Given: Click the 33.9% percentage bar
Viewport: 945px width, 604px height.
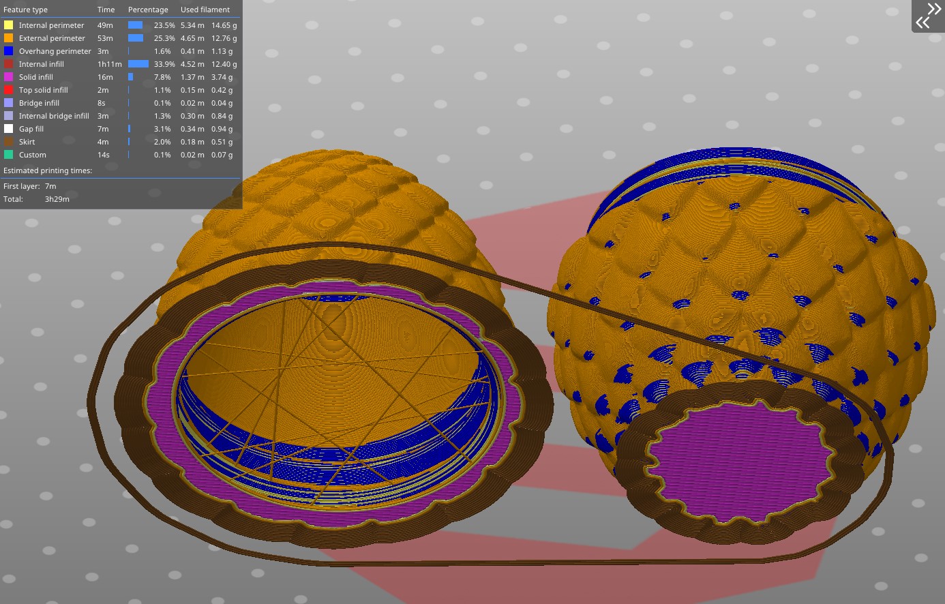Looking at the screenshot, I should (138, 64).
